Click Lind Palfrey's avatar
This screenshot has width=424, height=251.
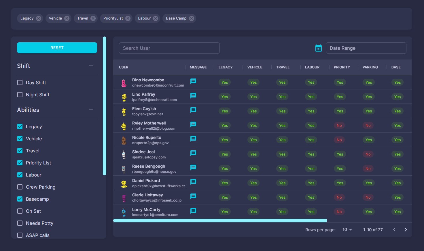click(124, 97)
